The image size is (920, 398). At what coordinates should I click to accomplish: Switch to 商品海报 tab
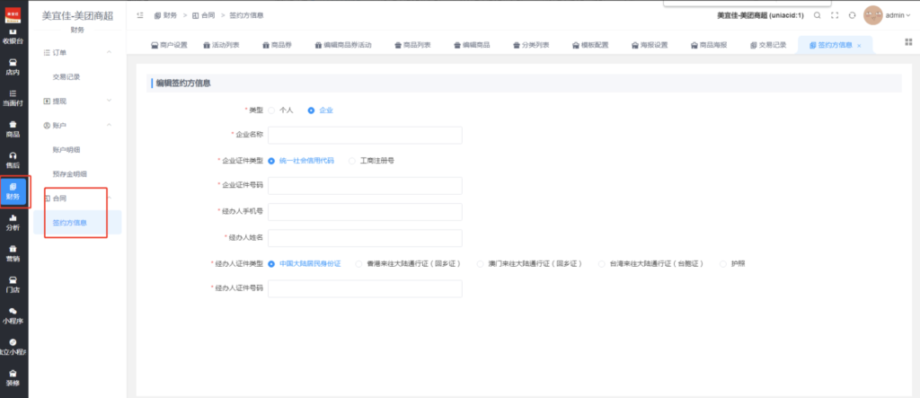(x=709, y=45)
